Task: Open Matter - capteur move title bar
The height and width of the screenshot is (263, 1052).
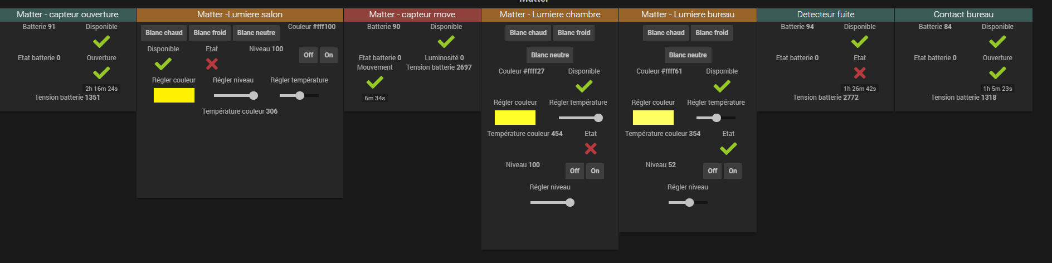Action: tap(412, 14)
